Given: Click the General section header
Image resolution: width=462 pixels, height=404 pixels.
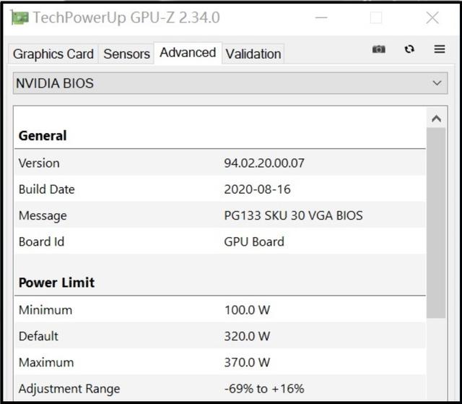Looking at the screenshot, I should (x=43, y=136).
